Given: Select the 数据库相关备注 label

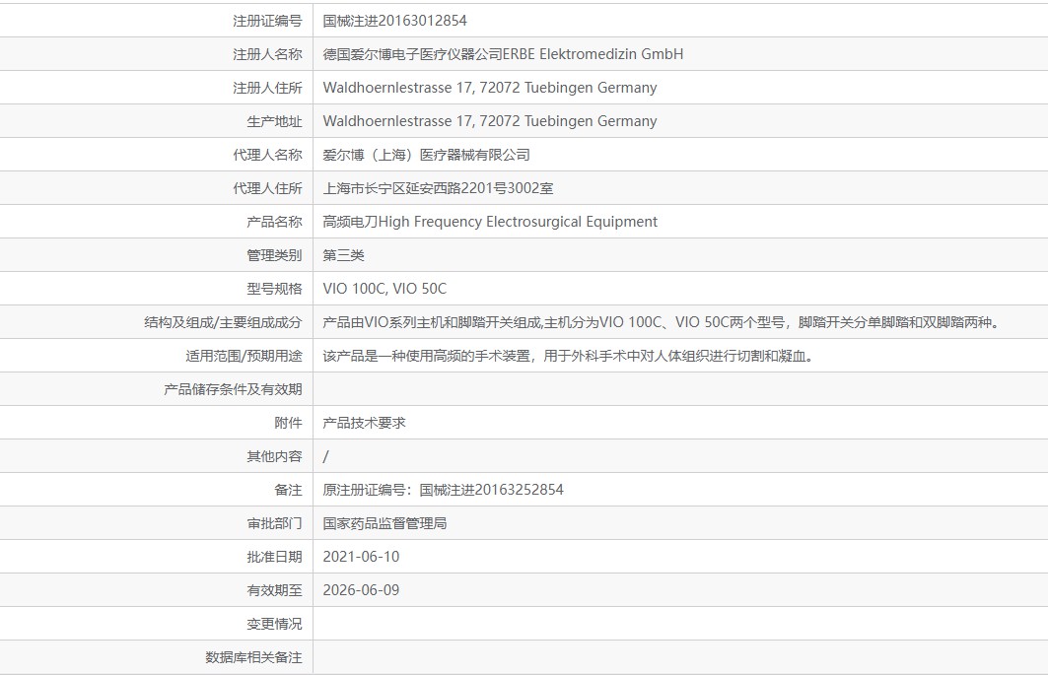Looking at the screenshot, I should point(253,657).
